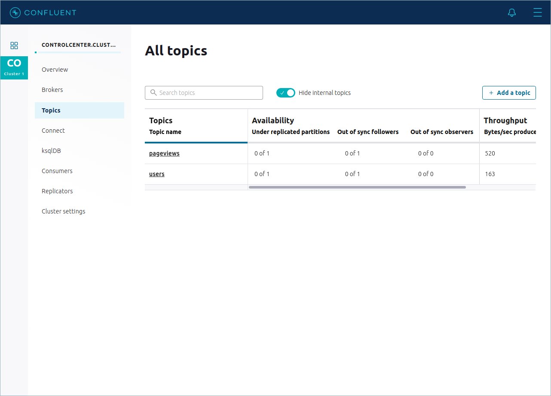Open Consumers in the sidebar
Screen dimensions: 551x396
57,171
